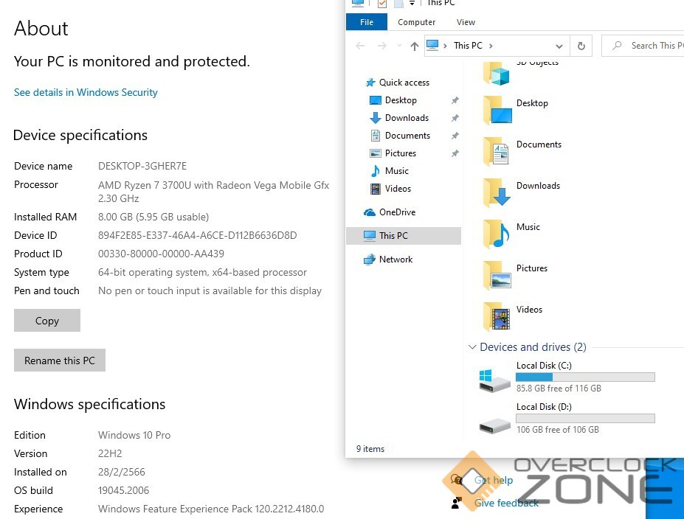Click the forward navigation arrow
Viewport: 684px width, 519px height.
(x=381, y=46)
